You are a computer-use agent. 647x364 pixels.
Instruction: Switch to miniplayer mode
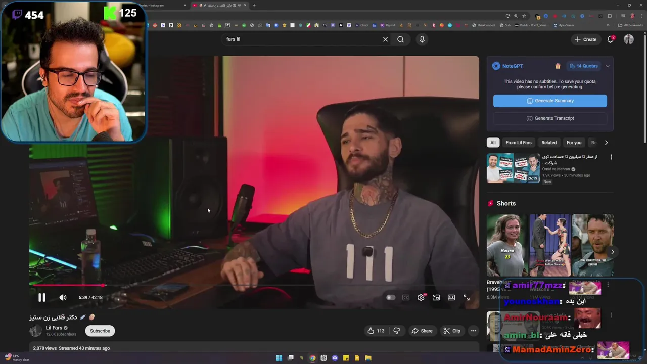(x=436, y=297)
